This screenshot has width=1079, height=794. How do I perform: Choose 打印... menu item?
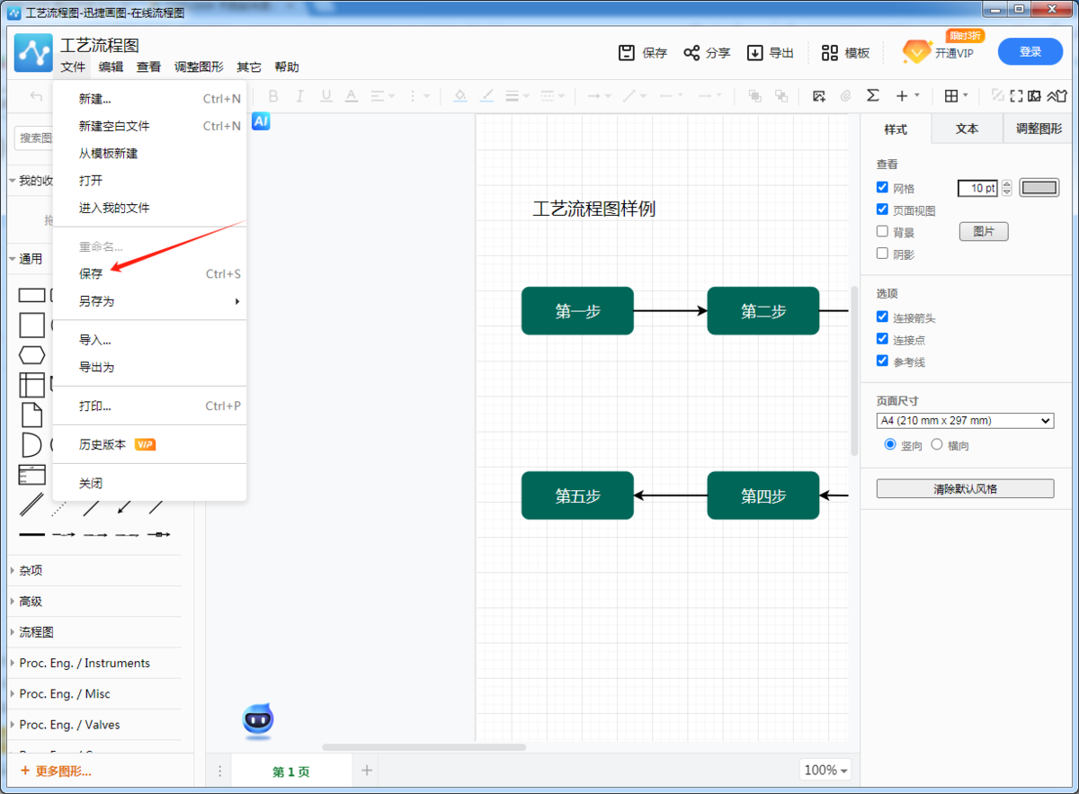tap(150, 406)
